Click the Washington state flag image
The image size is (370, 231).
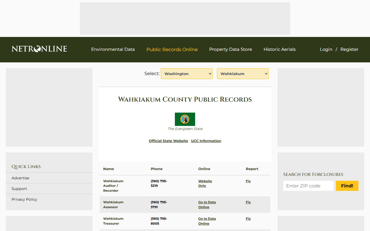[x=185, y=119]
